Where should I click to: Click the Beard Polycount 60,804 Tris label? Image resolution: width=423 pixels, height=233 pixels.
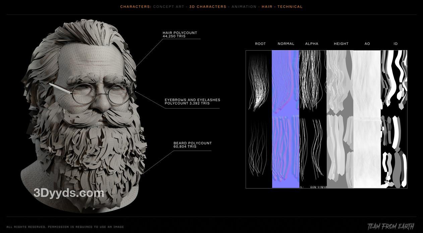[192, 145]
